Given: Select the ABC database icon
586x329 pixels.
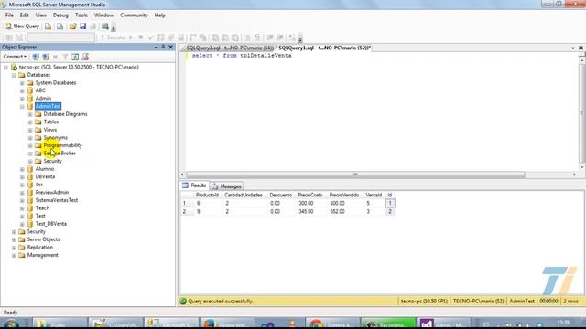Looking at the screenshot, I should 30,90.
